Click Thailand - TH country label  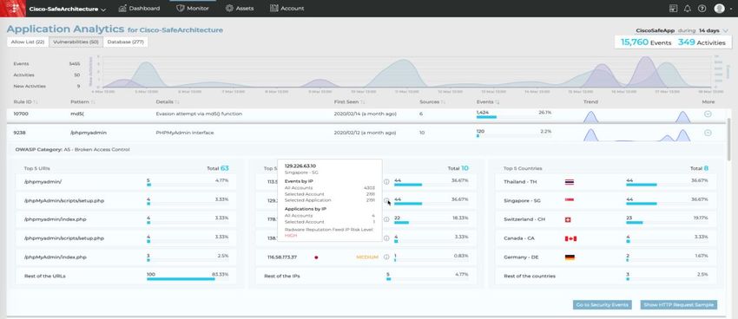click(x=519, y=182)
